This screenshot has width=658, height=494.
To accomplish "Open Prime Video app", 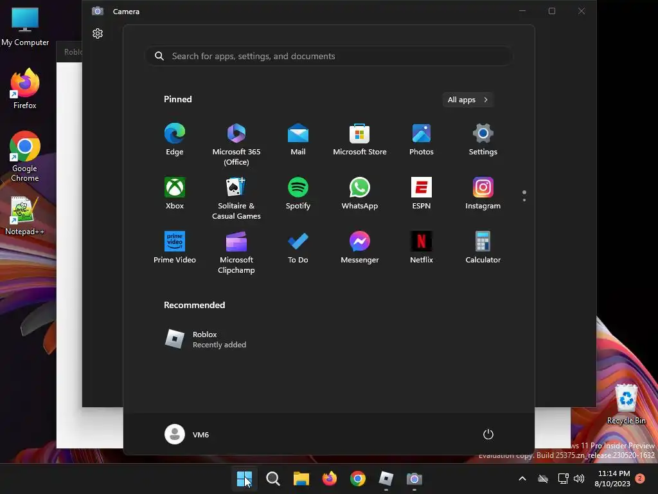I will click(175, 248).
